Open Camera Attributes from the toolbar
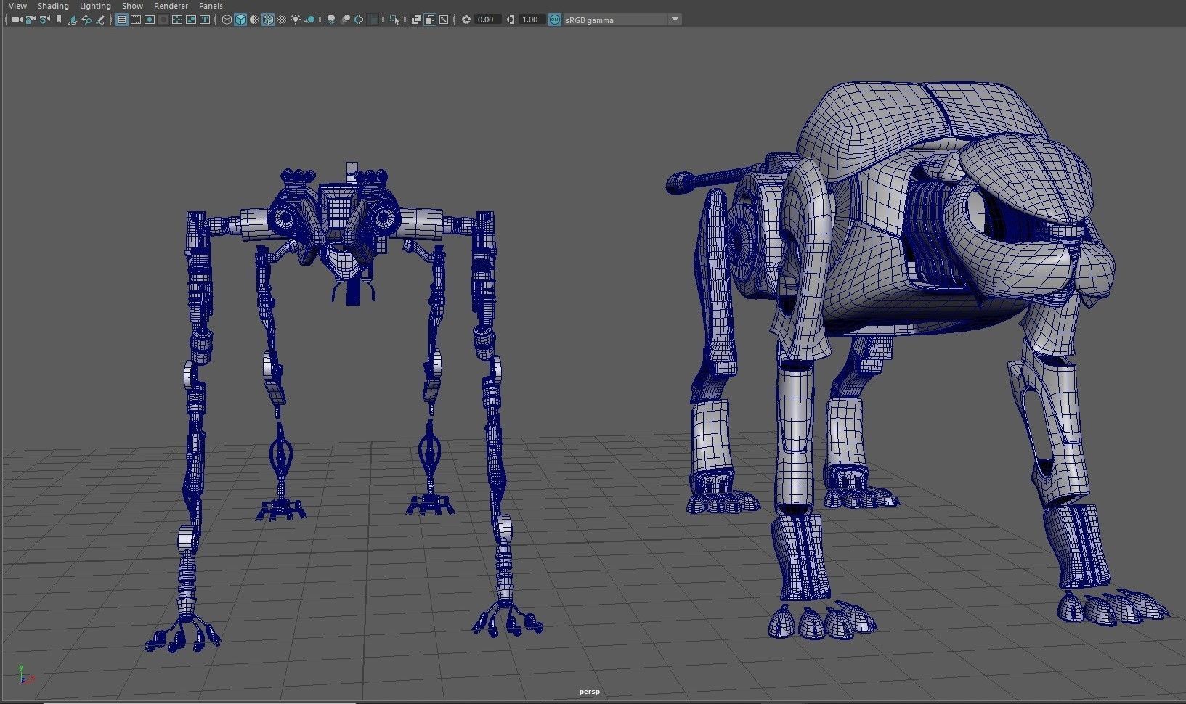 (x=44, y=20)
